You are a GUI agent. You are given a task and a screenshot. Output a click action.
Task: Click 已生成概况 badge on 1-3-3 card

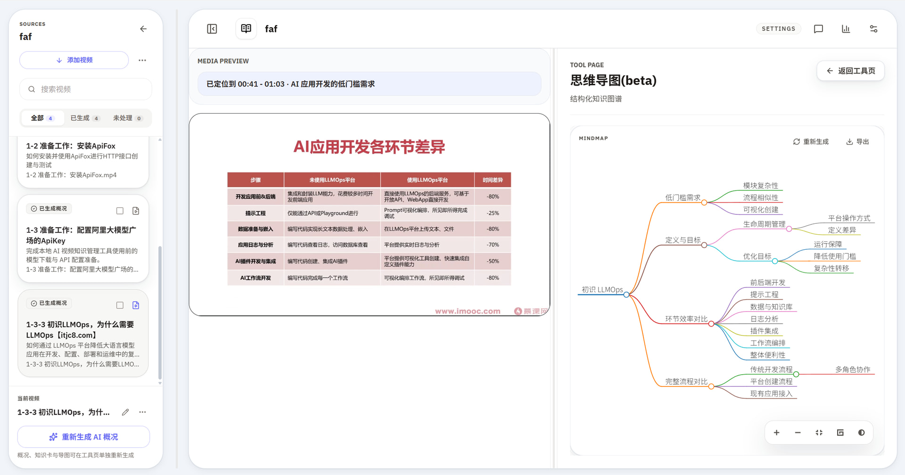pyautogui.click(x=49, y=303)
